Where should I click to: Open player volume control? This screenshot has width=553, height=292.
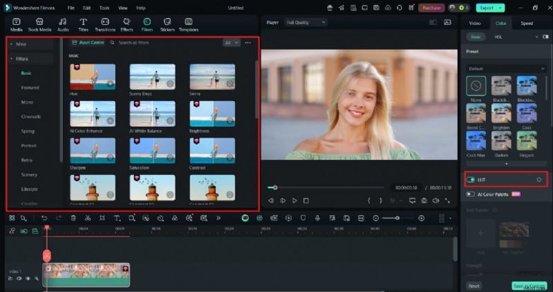coord(436,201)
